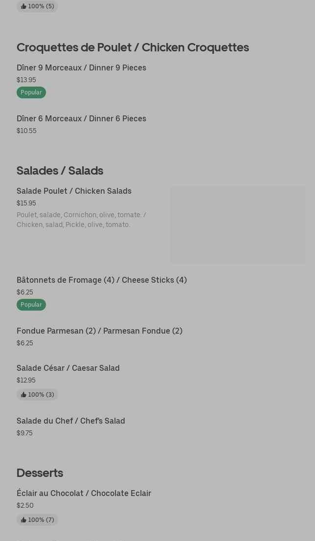Screen dimensions: 315x541
Task: Open Éclair au Chocolat / Chocolate Eclair
Action: click(84, 494)
